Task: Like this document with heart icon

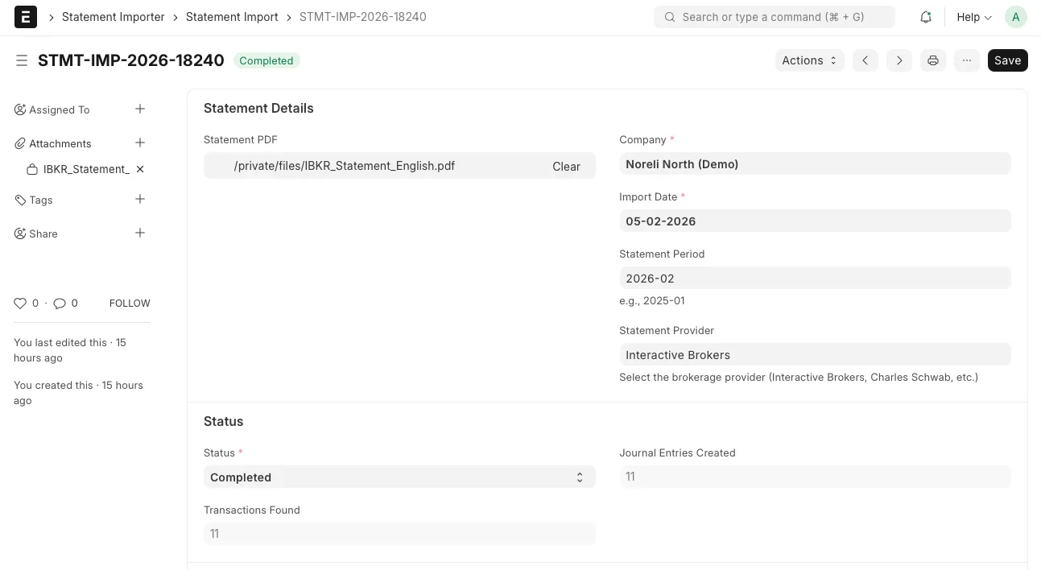Action: 21,304
